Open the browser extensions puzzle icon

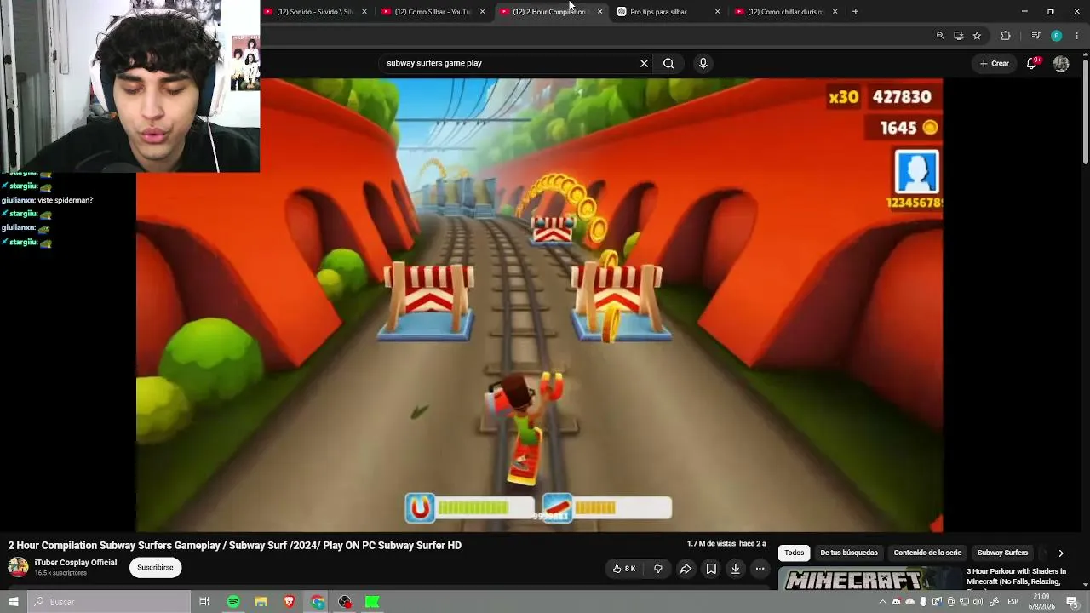click(1006, 36)
